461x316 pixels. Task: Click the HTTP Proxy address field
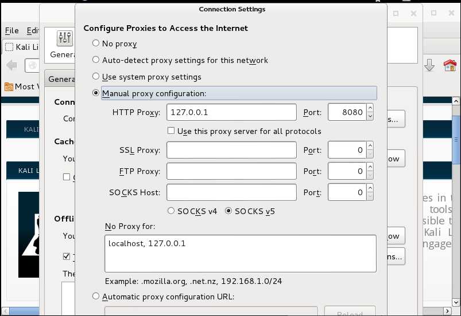click(x=231, y=112)
